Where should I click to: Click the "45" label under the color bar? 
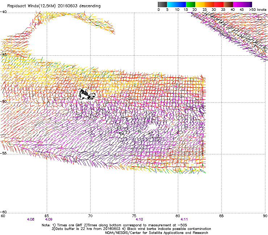[242, 10]
